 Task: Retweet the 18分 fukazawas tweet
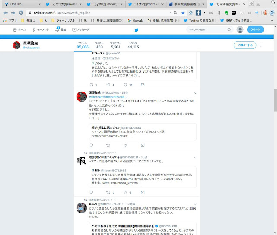(x=108, y=145)
